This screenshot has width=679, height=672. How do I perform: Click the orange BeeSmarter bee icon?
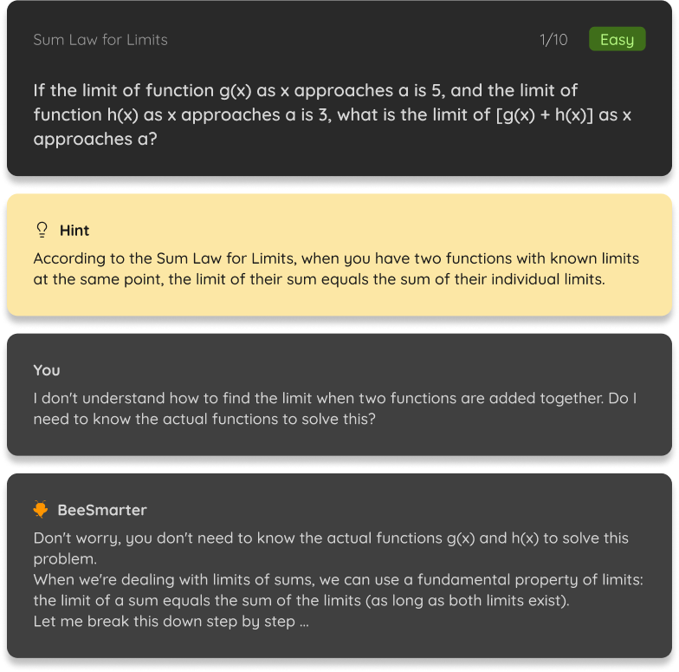(41, 510)
